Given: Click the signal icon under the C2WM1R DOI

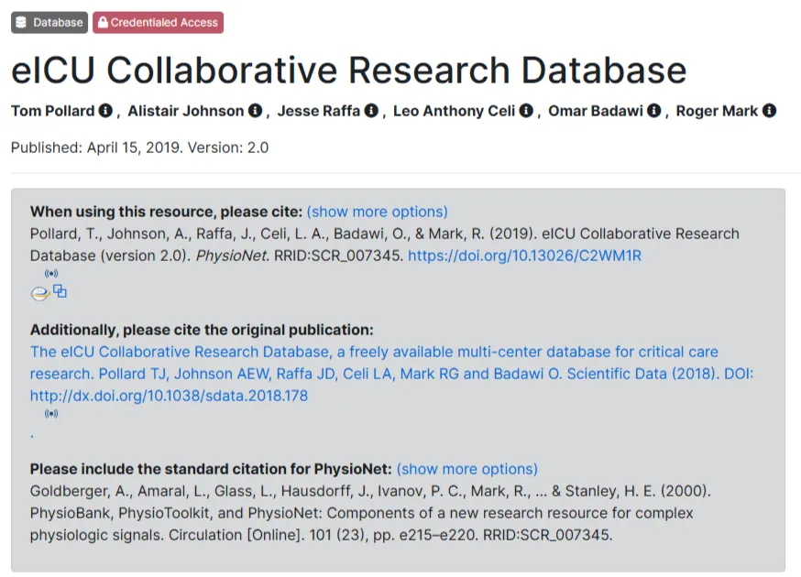Looking at the screenshot, I should pos(51,273).
